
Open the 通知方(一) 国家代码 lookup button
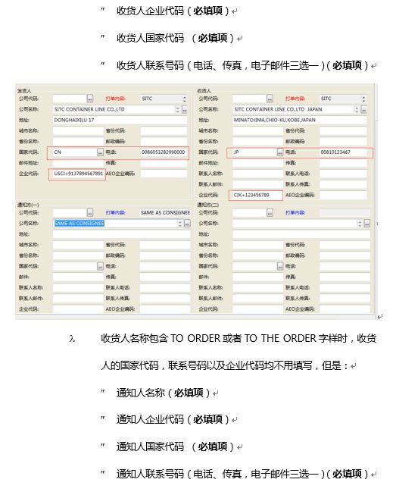click(x=100, y=266)
